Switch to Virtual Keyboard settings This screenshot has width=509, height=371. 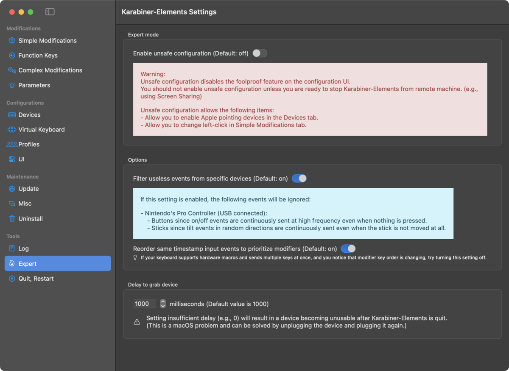(58, 130)
